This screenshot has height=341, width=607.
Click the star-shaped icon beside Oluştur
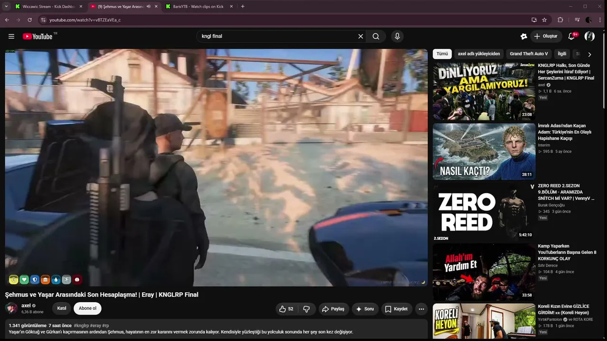[524, 36]
